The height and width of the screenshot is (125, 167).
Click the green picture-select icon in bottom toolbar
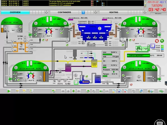(53, 91)
